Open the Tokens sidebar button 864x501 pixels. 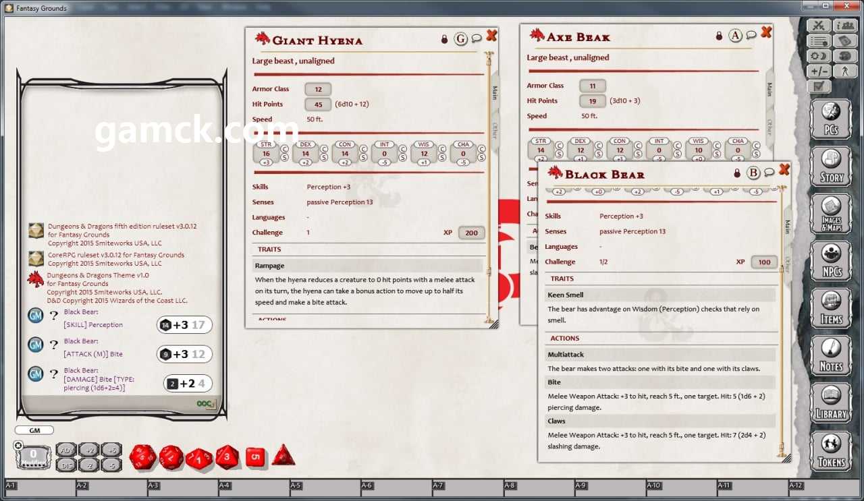tap(831, 450)
